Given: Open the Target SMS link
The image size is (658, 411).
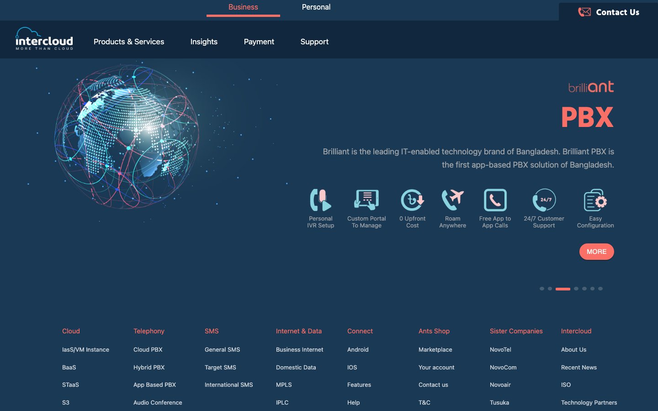Looking at the screenshot, I should pyautogui.click(x=220, y=368).
